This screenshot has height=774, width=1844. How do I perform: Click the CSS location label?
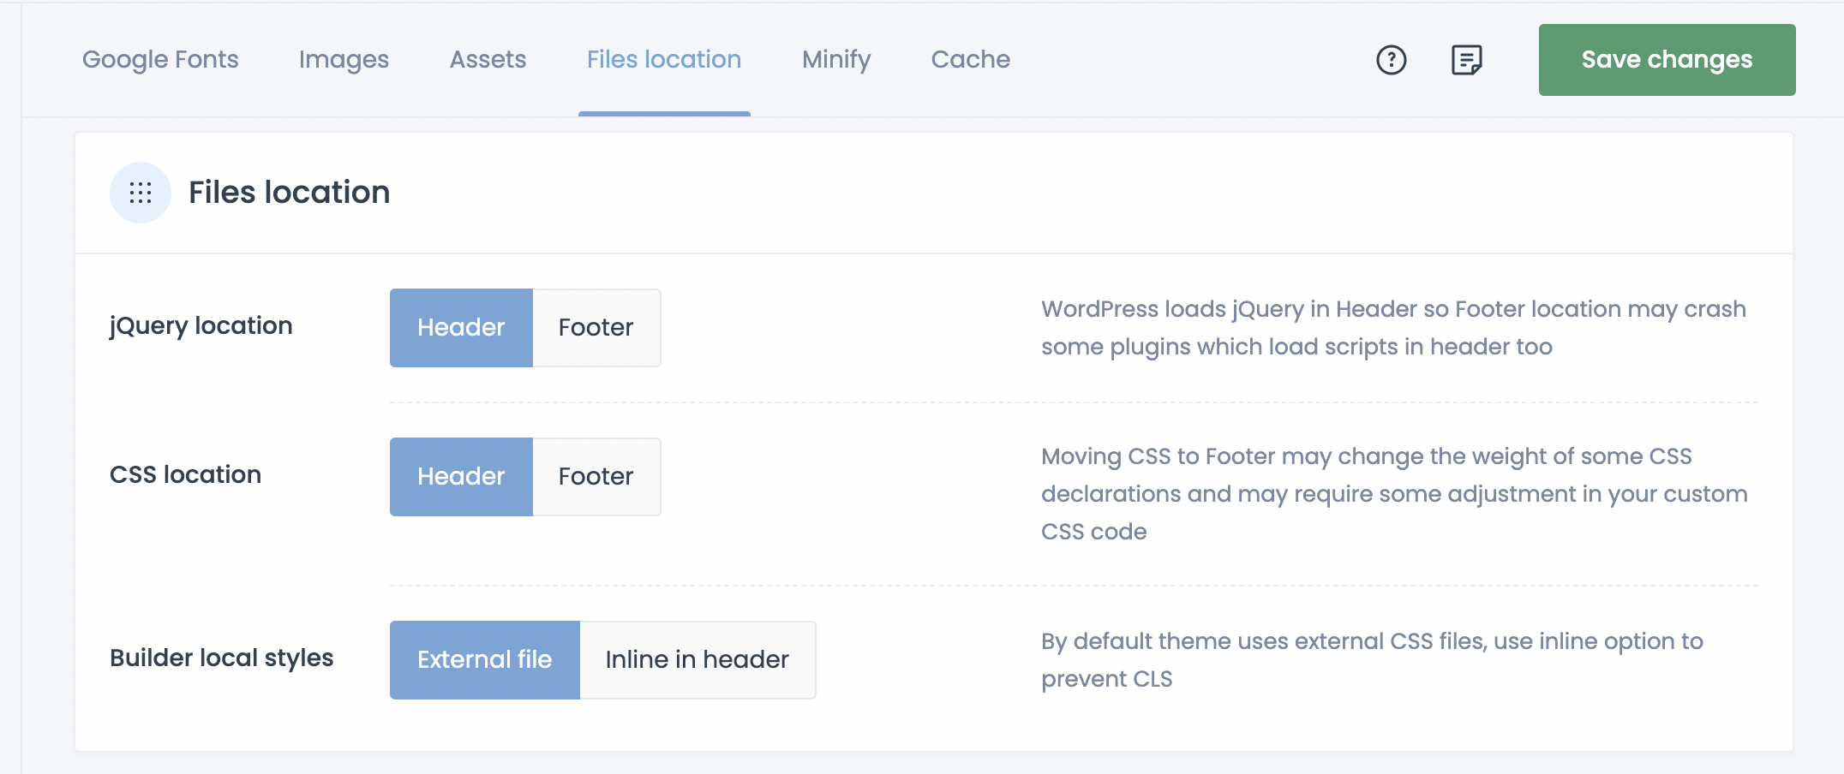click(x=185, y=474)
